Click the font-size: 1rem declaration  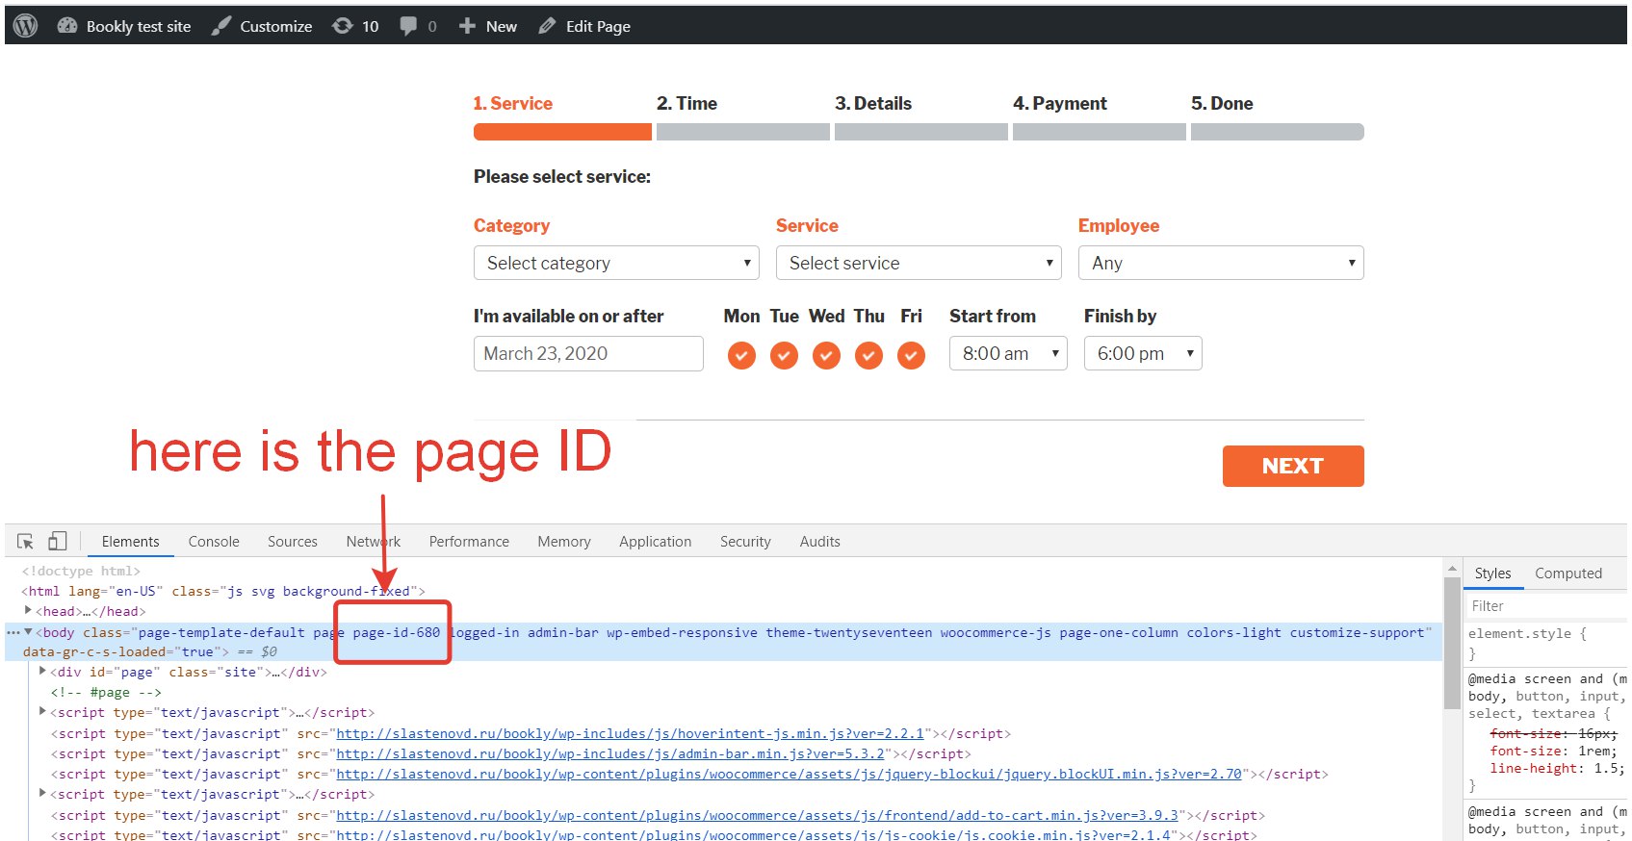point(1554,751)
